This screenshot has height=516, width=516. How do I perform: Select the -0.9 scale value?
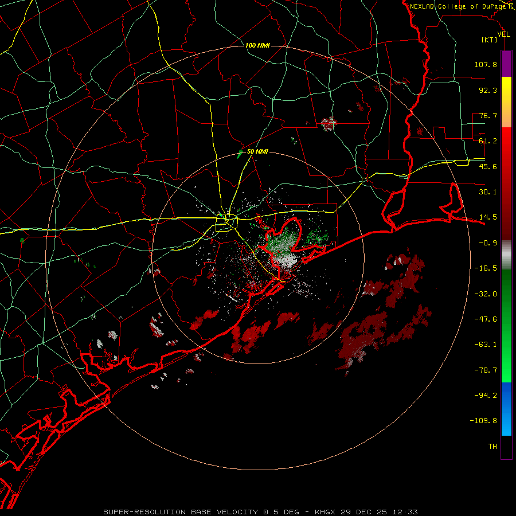488,243
